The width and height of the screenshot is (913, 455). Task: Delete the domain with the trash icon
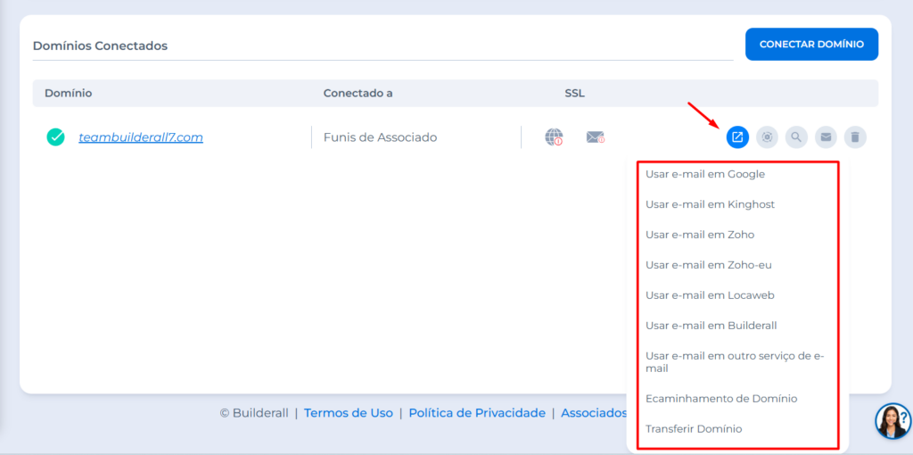tap(855, 137)
